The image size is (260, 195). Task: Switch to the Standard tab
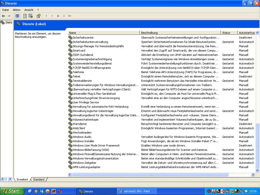pos(39,180)
